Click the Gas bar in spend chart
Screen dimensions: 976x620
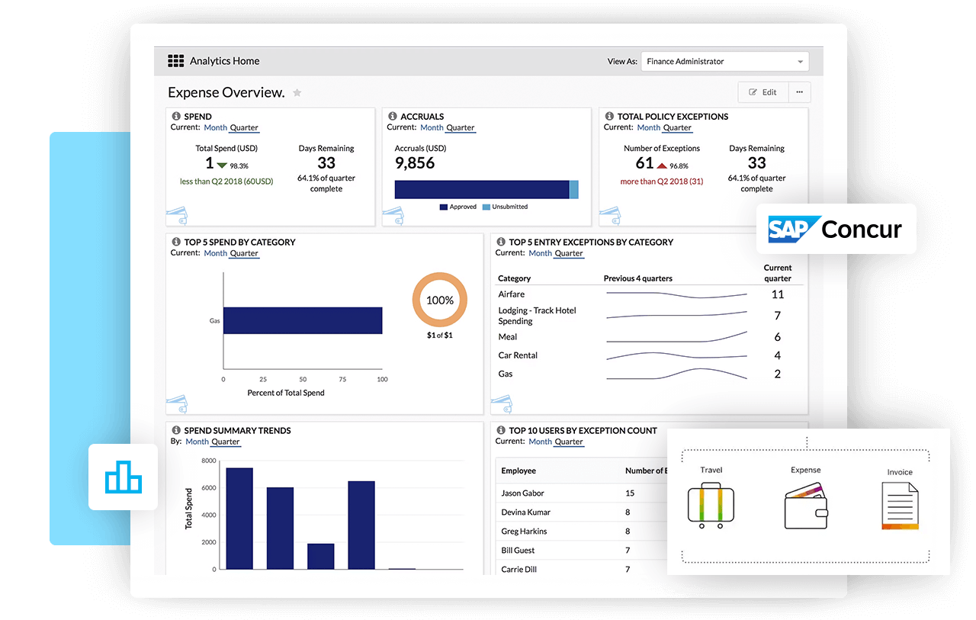point(302,320)
